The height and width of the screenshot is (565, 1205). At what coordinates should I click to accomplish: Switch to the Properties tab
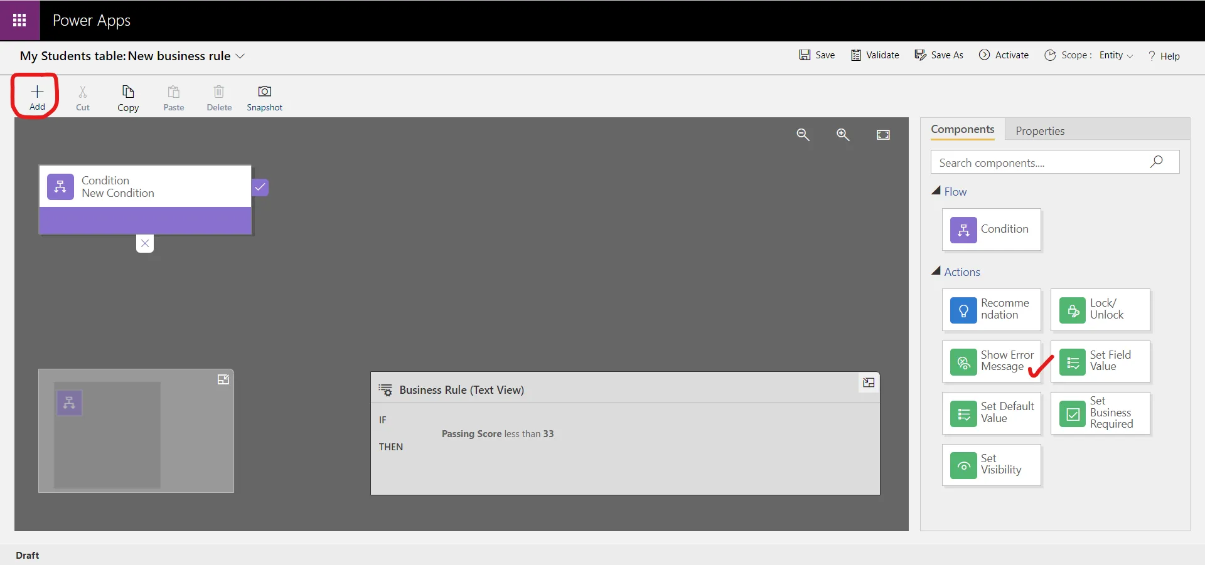pos(1039,130)
